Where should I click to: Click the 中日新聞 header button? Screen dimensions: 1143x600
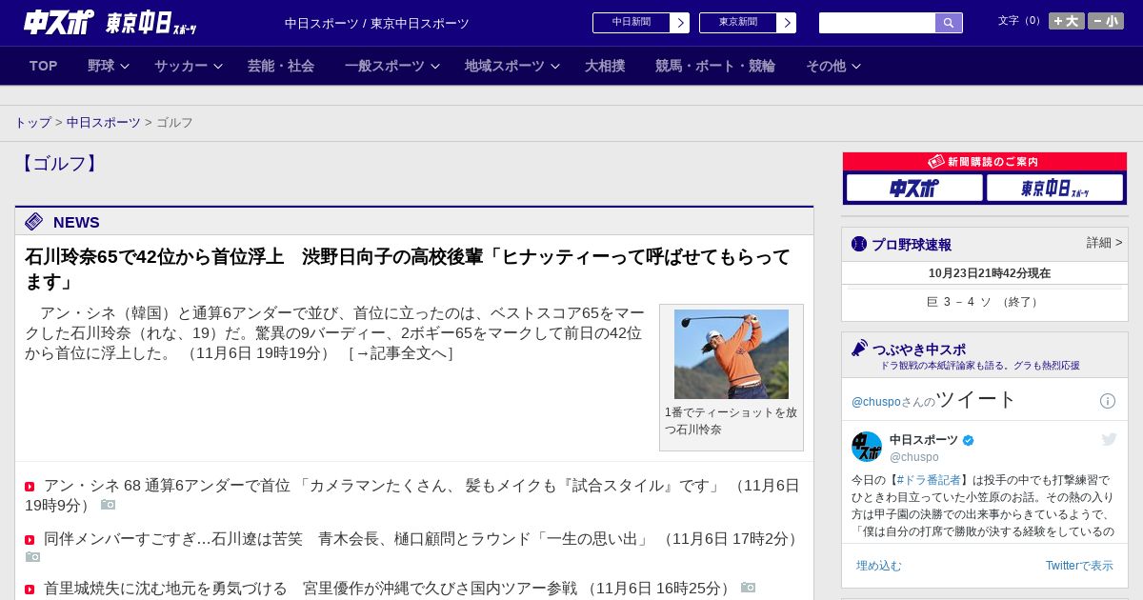click(632, 23)
